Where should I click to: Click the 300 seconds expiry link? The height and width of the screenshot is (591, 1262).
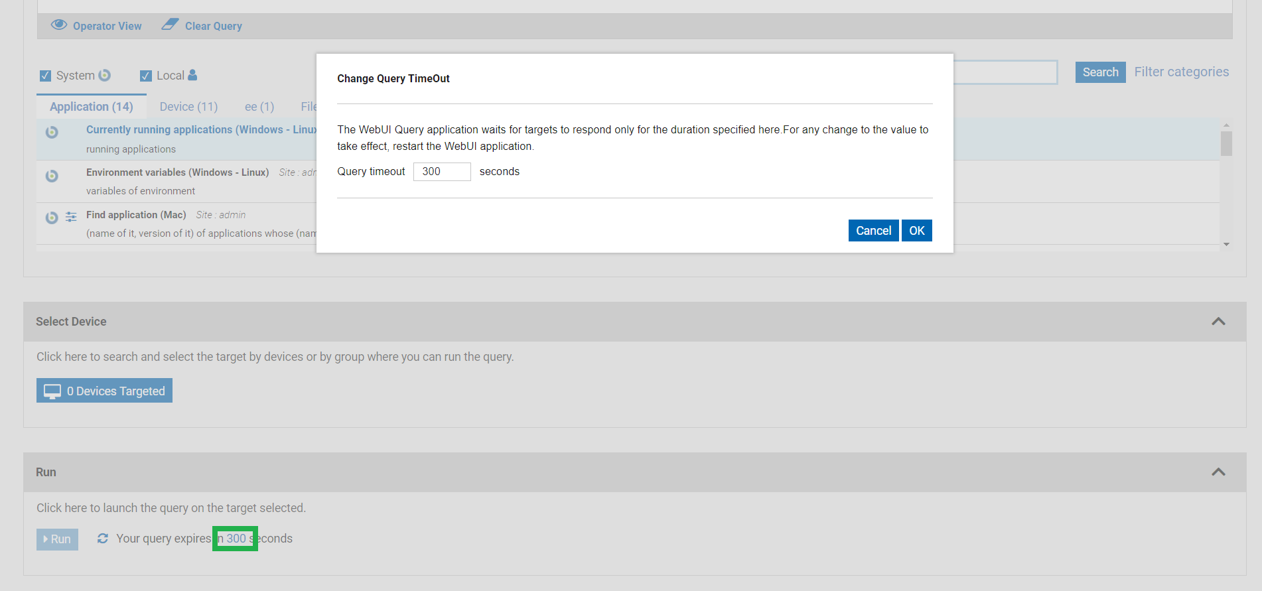tap(236, 539)
